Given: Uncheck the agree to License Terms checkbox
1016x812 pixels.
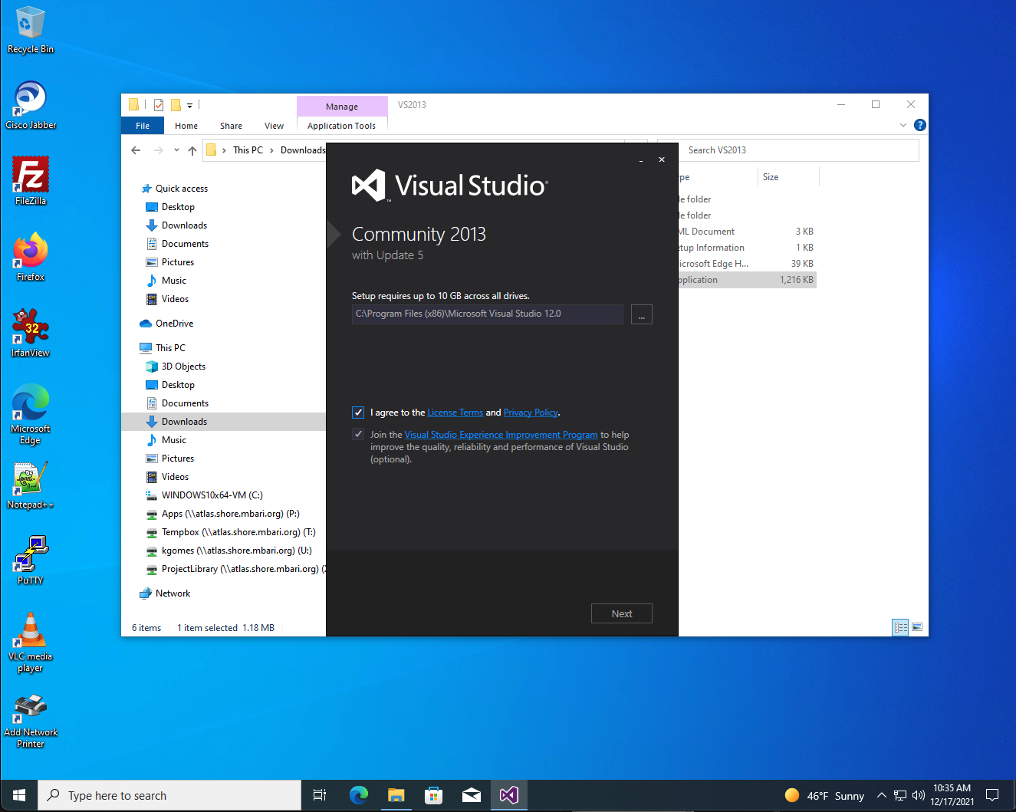Looking at the screenshot, I should click(x=358, y=413).
